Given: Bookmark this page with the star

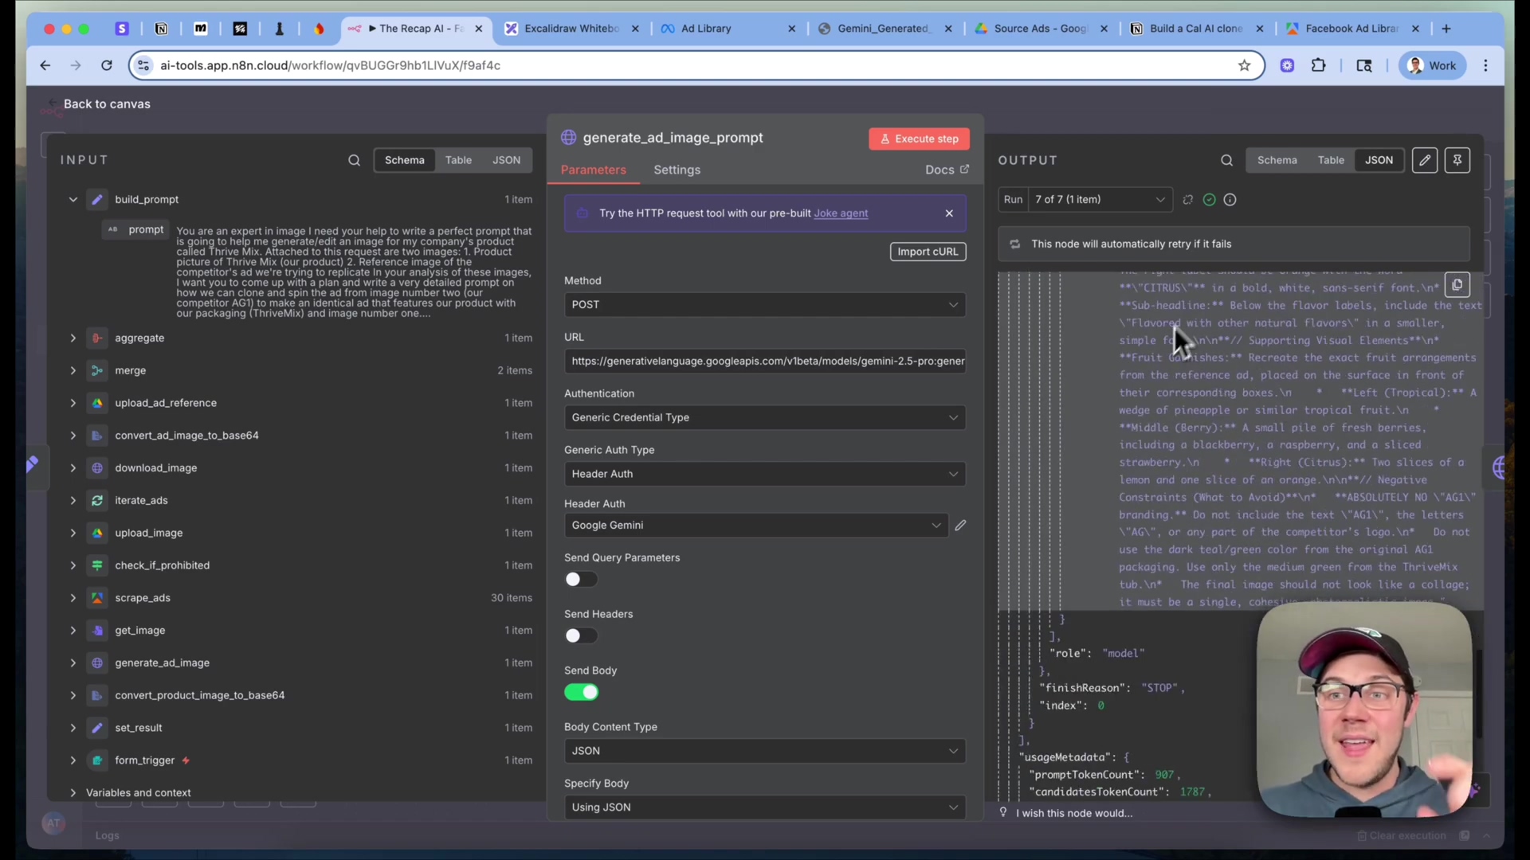Looking at the screenshot, I should click(1244, 65).
